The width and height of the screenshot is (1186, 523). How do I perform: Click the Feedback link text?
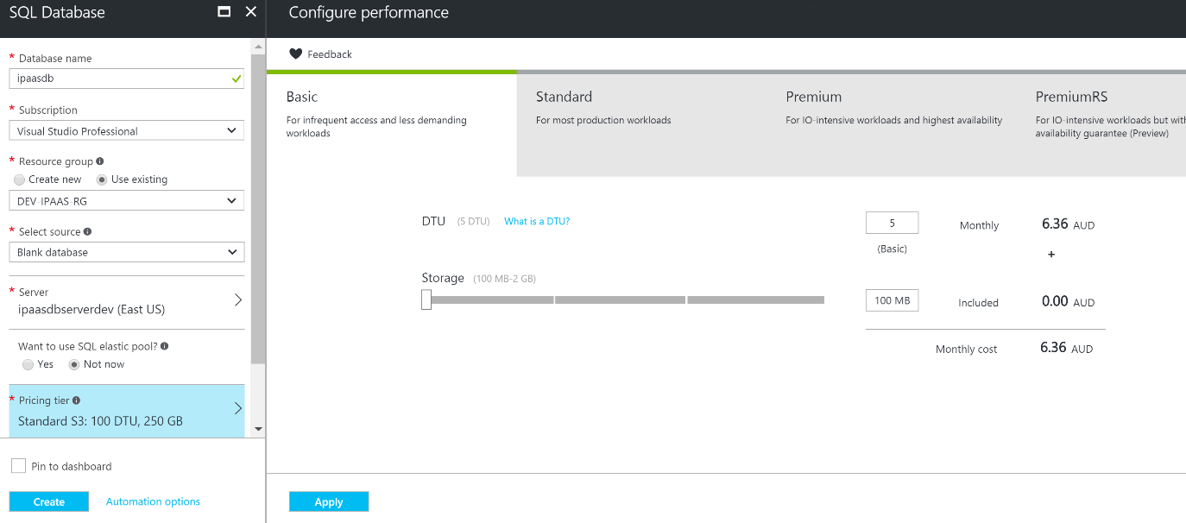click(x=330, y=54)
